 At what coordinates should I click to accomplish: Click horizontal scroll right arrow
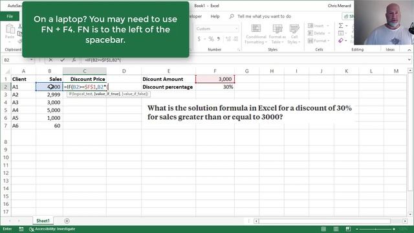[x=405, y=221]
